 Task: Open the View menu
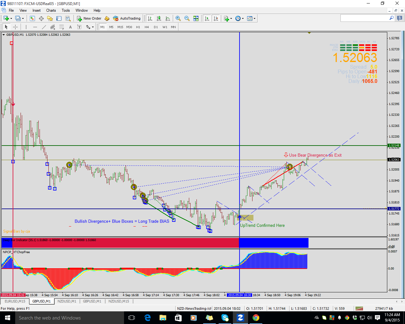(23, 10)
